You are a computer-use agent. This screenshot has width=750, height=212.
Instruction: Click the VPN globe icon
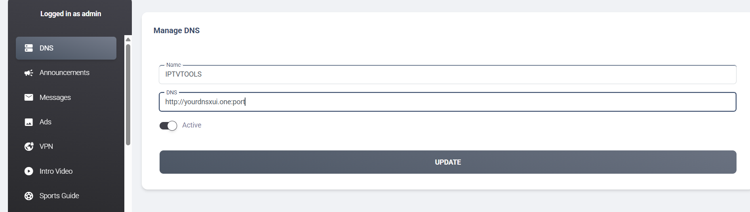click(x=29, y=146)
